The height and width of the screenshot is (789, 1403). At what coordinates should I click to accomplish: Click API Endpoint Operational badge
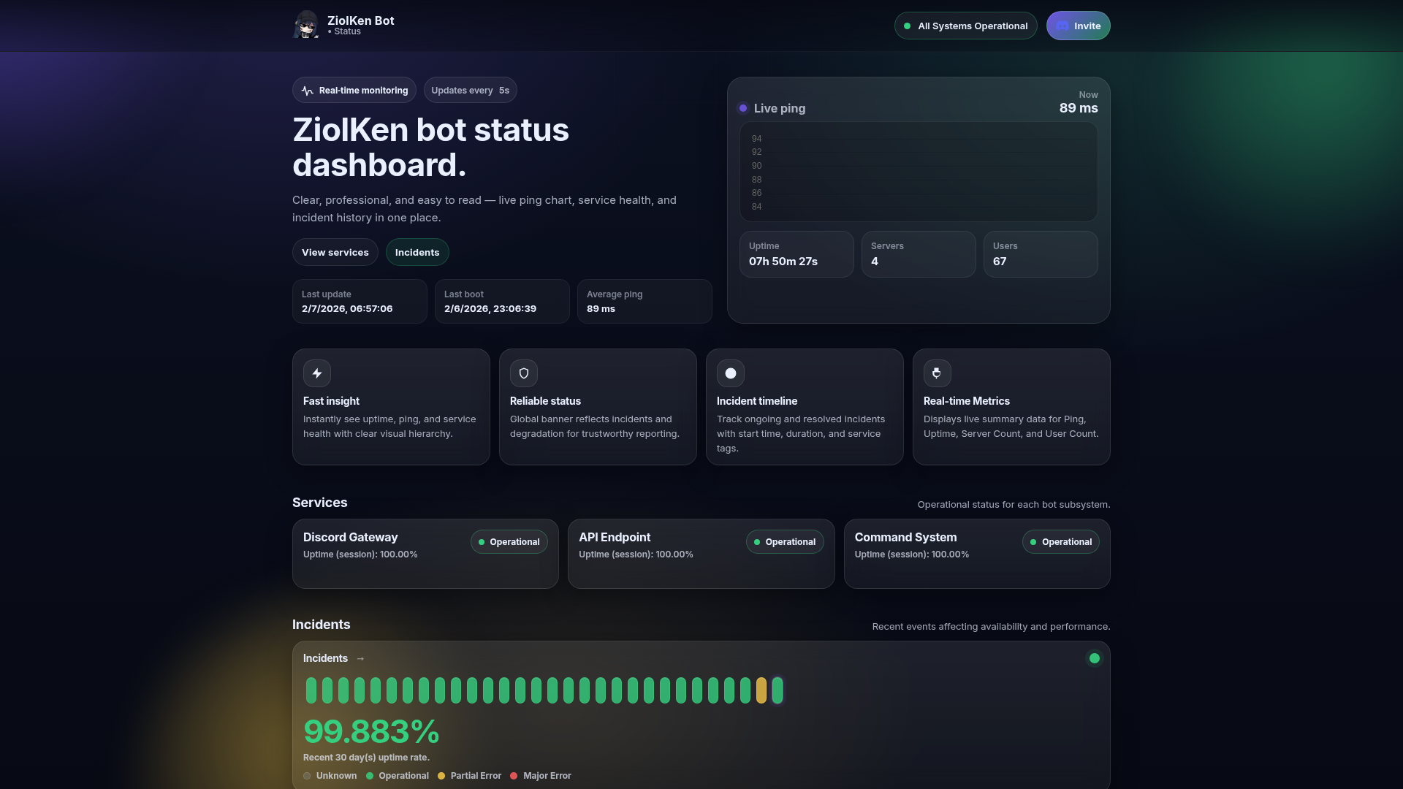pyautogui.click(x=785, y=542)
